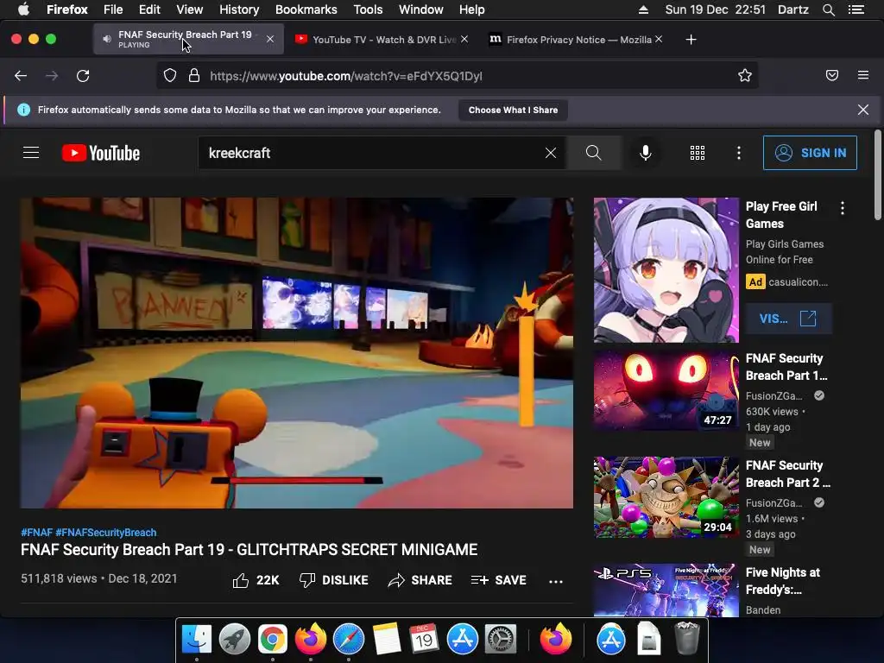Share this video
The image size is (884, 663).
pyautogui.click(x=420, y=580)
